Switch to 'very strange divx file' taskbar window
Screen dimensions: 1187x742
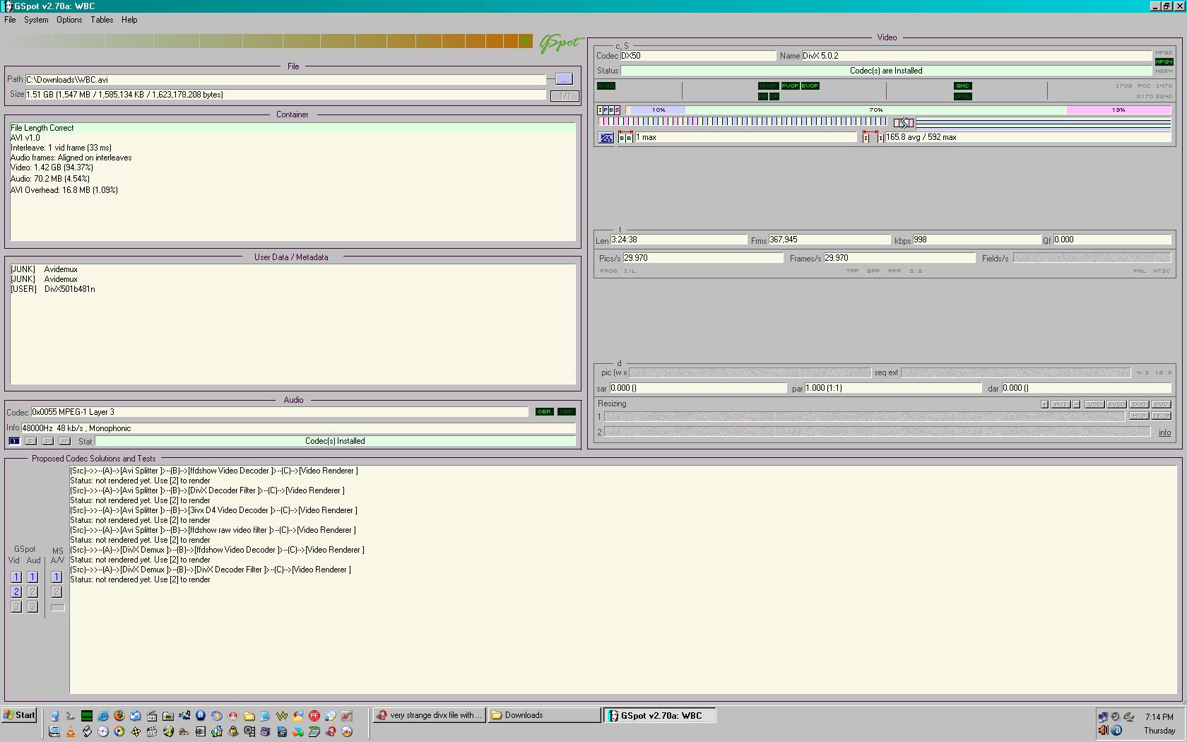pos(428,715)
